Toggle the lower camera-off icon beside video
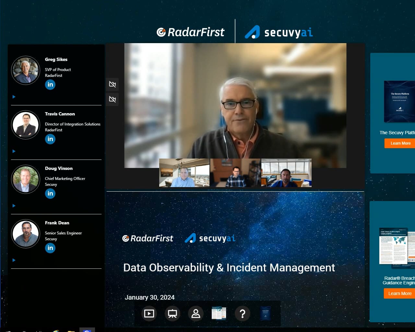The image size is (415, 332). click(113, 99)
